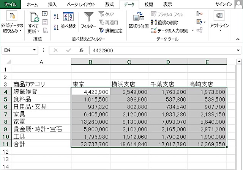Open the What-If Analysis dropdown arrow
This screenshot has width=243, height=170.
pyautogui.click(x=205, y=22)
